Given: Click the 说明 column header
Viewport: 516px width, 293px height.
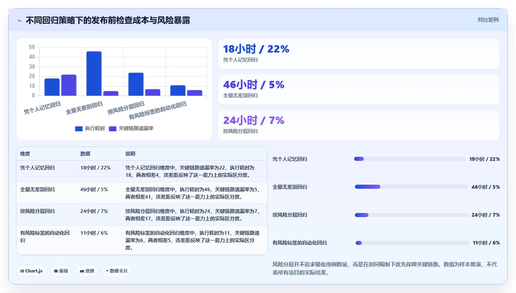Looking at the screenshot, I should tap(130, 154).
